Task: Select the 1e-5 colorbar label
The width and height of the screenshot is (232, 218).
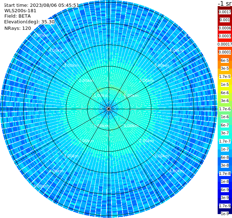Action: pyautogui.click(x=225, y=85)
